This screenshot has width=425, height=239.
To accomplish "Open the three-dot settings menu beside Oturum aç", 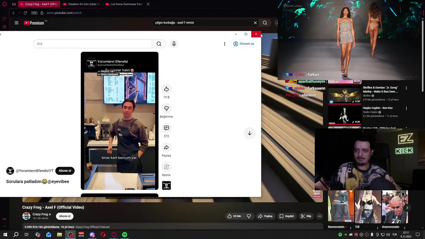I will coord(224,44).
